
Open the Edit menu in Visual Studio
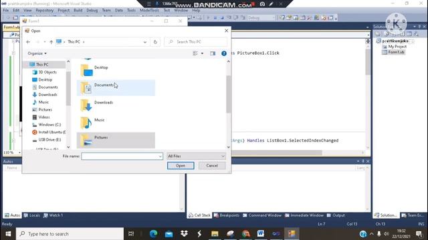click(x=16, y=11)
